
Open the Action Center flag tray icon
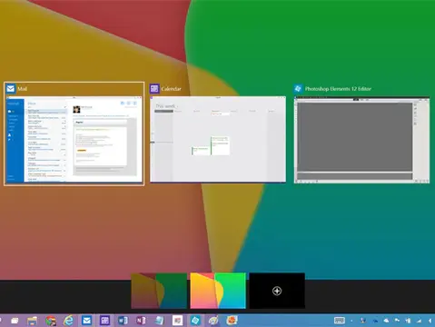pos(397,321)
